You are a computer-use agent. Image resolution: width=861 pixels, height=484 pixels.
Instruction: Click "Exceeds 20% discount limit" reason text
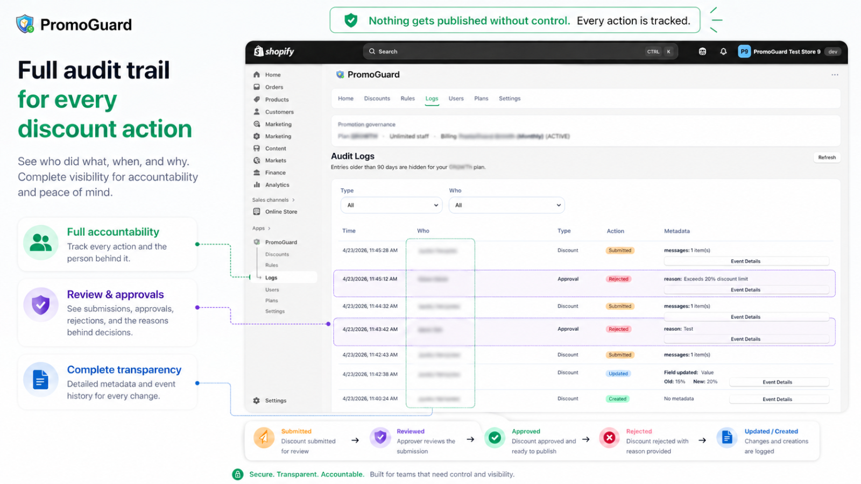coord(716,279)
